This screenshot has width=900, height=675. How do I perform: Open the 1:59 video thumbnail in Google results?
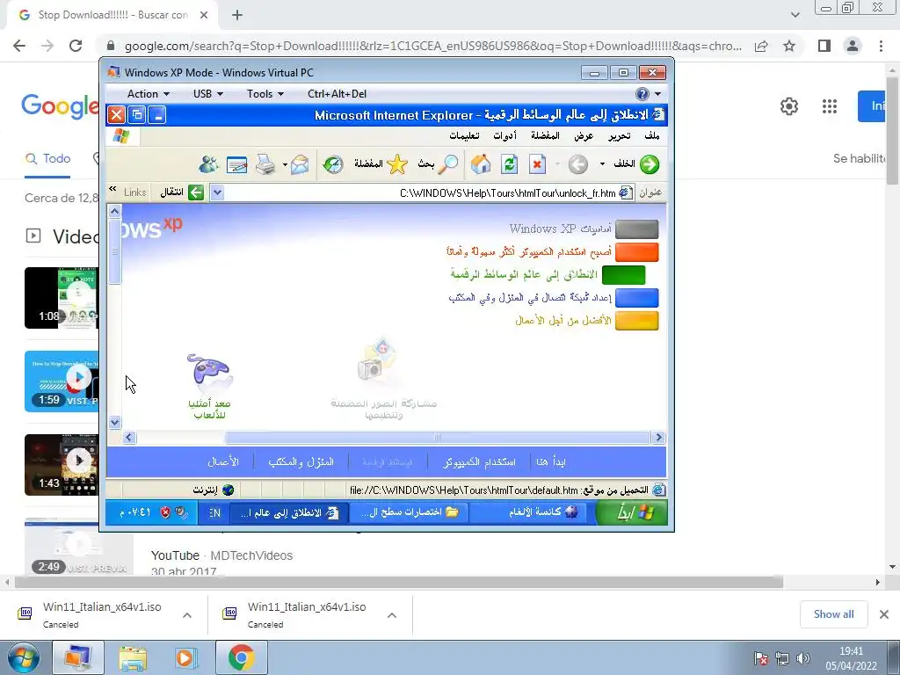[x=62, y=381]
